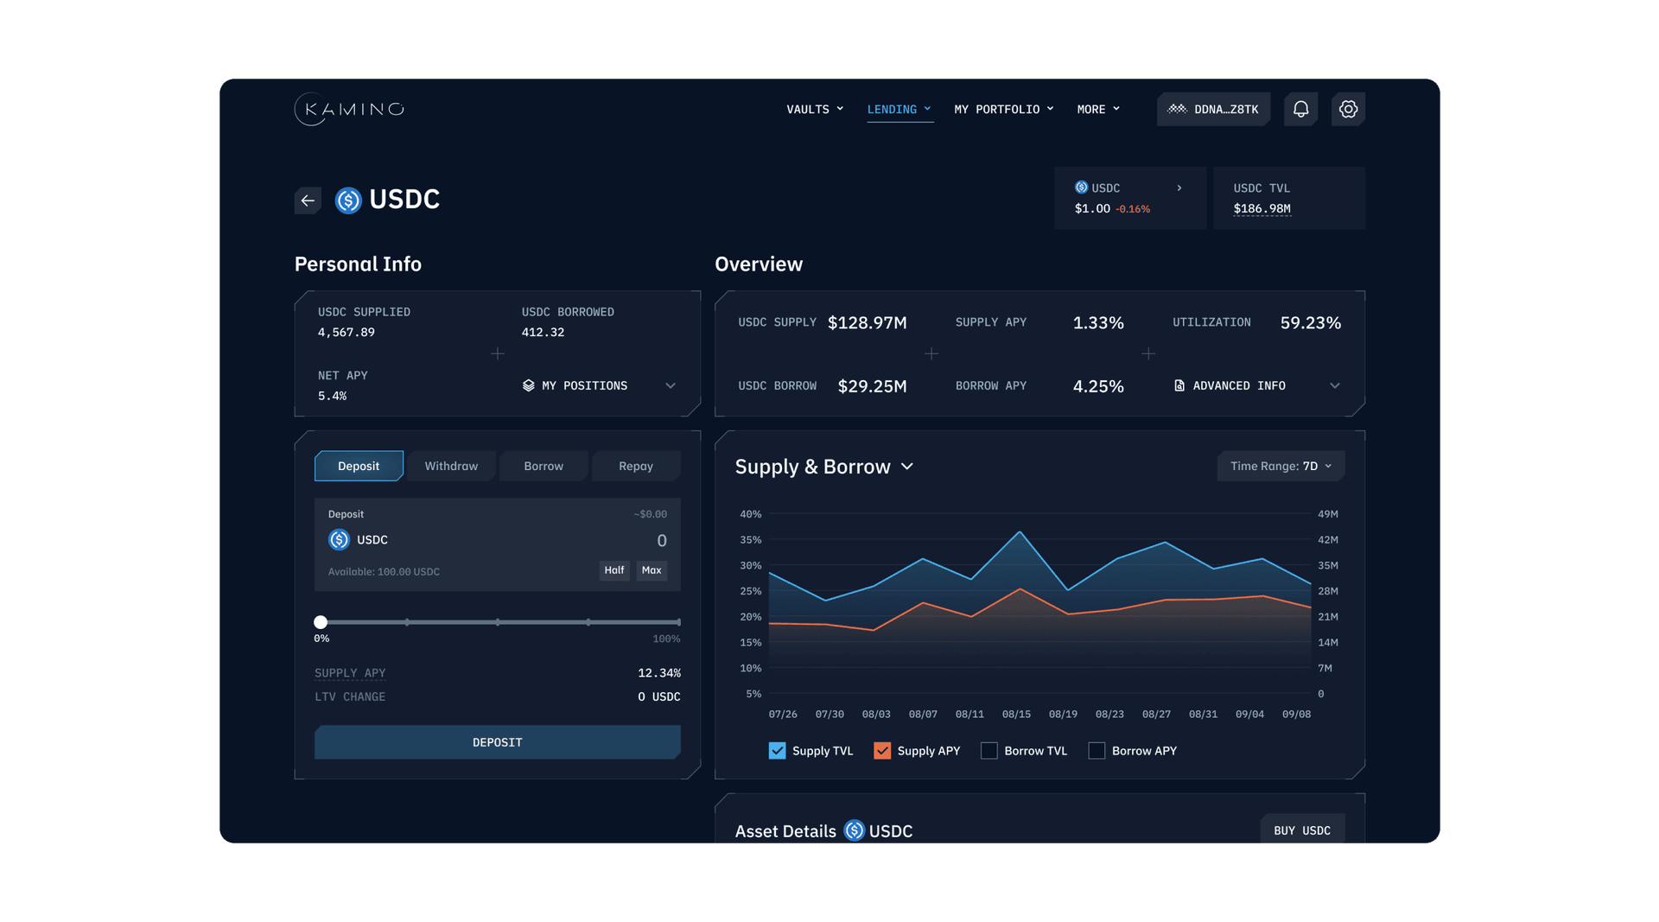This screenshot has height=922, width=1659.
Task: Click the large USDC coin icon in title
Action: pos(348,200)
